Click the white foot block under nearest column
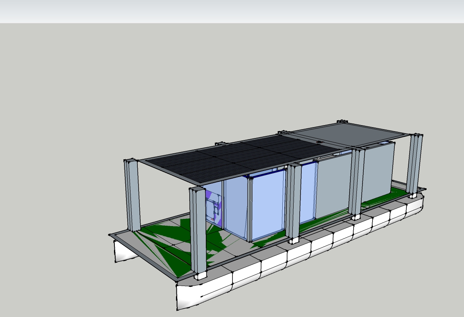The image size is (464, 317). point(200,276)
